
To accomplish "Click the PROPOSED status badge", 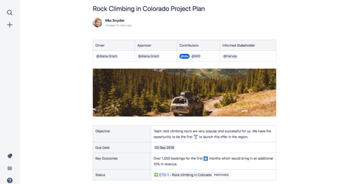I will pos(221,175).
